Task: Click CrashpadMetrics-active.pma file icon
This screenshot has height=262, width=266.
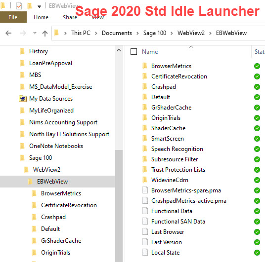Action: click(145, 200)
